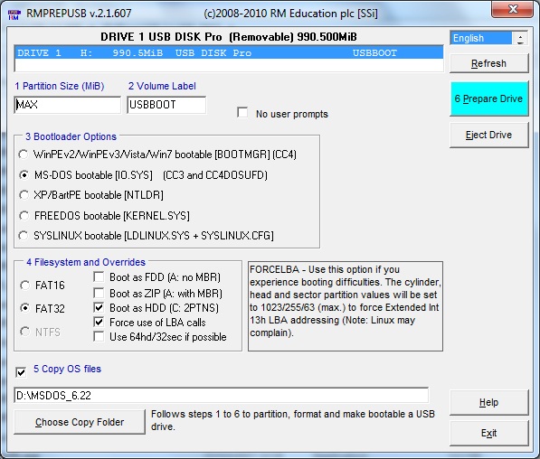Select SYSLINUX bootable radio button
Screen dimensions: 540x459
(24, 236)
